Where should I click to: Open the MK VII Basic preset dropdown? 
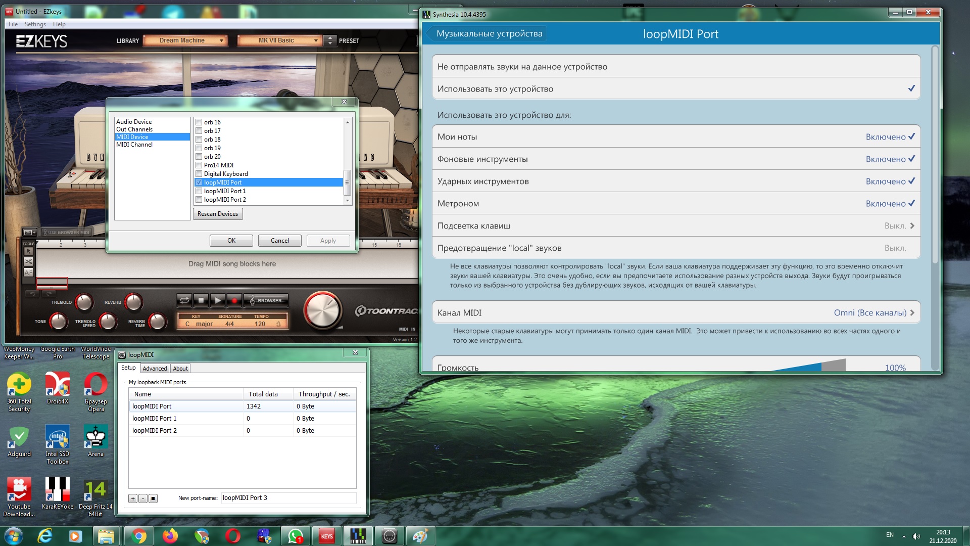279,40
